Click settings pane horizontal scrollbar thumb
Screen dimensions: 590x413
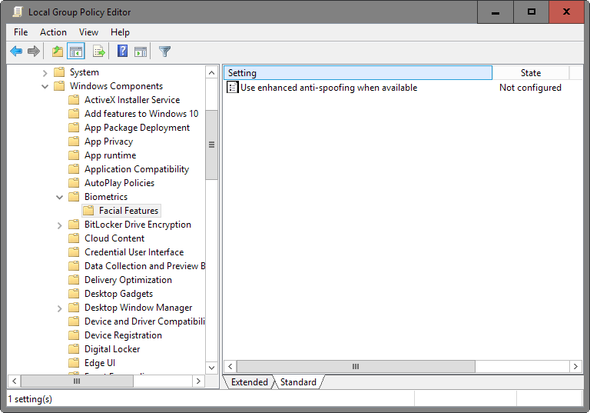[x=356, y=366]
